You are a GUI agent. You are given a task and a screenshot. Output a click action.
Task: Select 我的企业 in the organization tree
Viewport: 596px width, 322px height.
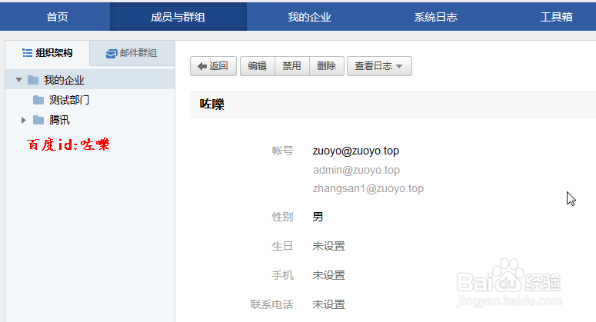tap(64, 80)
